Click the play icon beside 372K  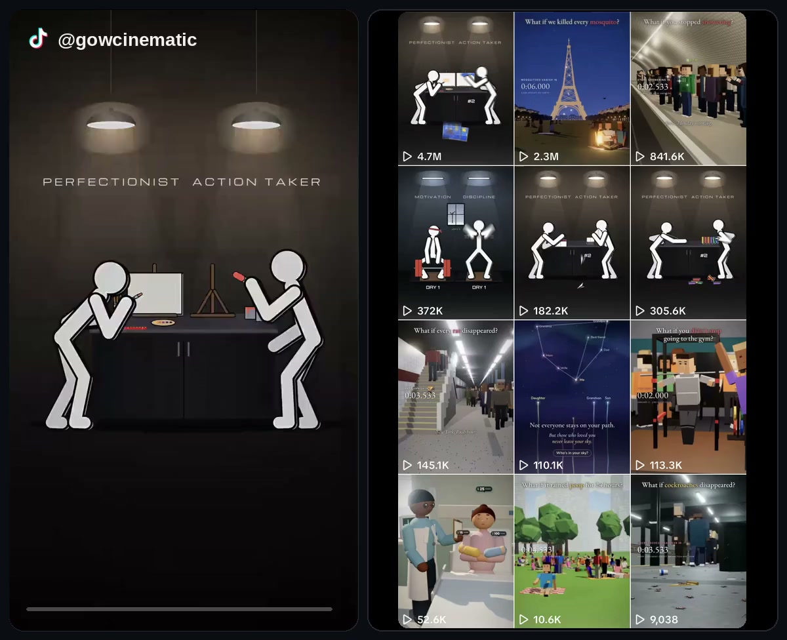point(407,311)
